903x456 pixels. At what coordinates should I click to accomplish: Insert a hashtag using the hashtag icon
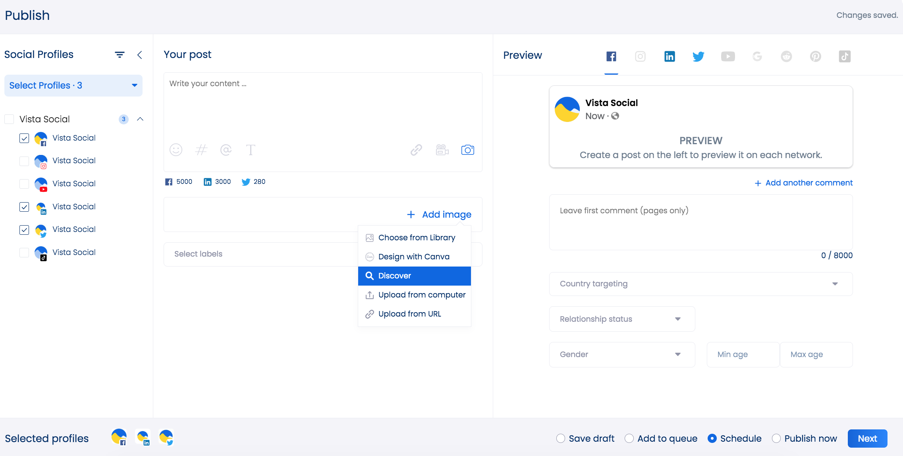click(x=201, y=150)
